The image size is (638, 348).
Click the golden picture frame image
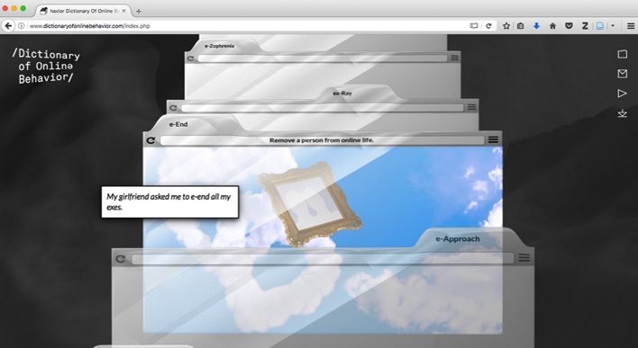(x=310, y=204)
